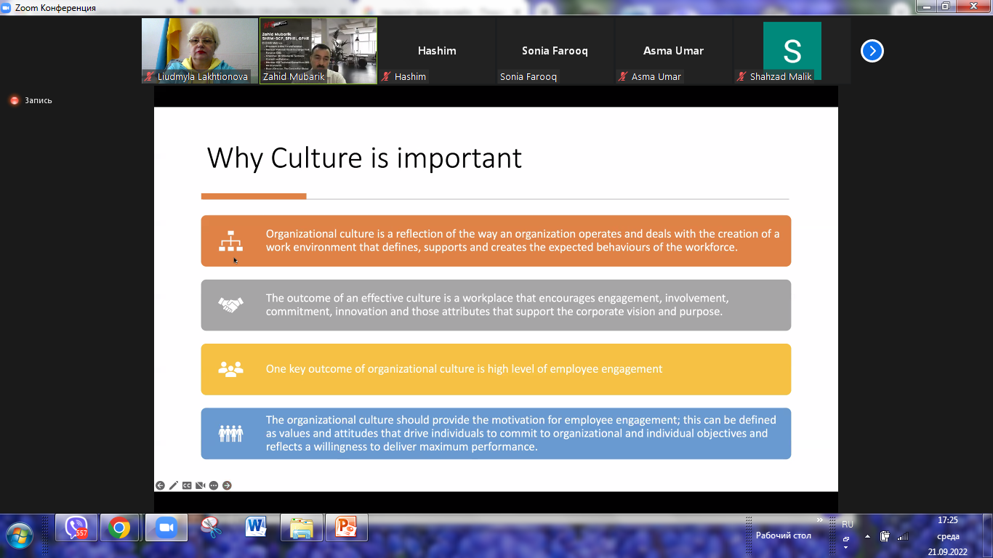
Task: Select Liudmyla Lakhtionova's video thumbnail
Action: pos(199,50)
